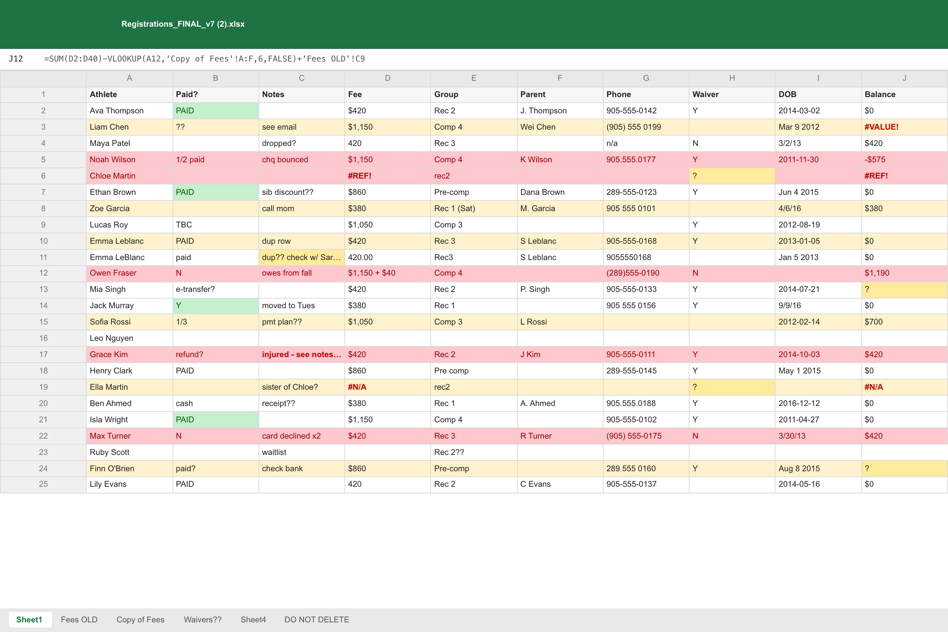Click the Owen Fraser cell

129,273
